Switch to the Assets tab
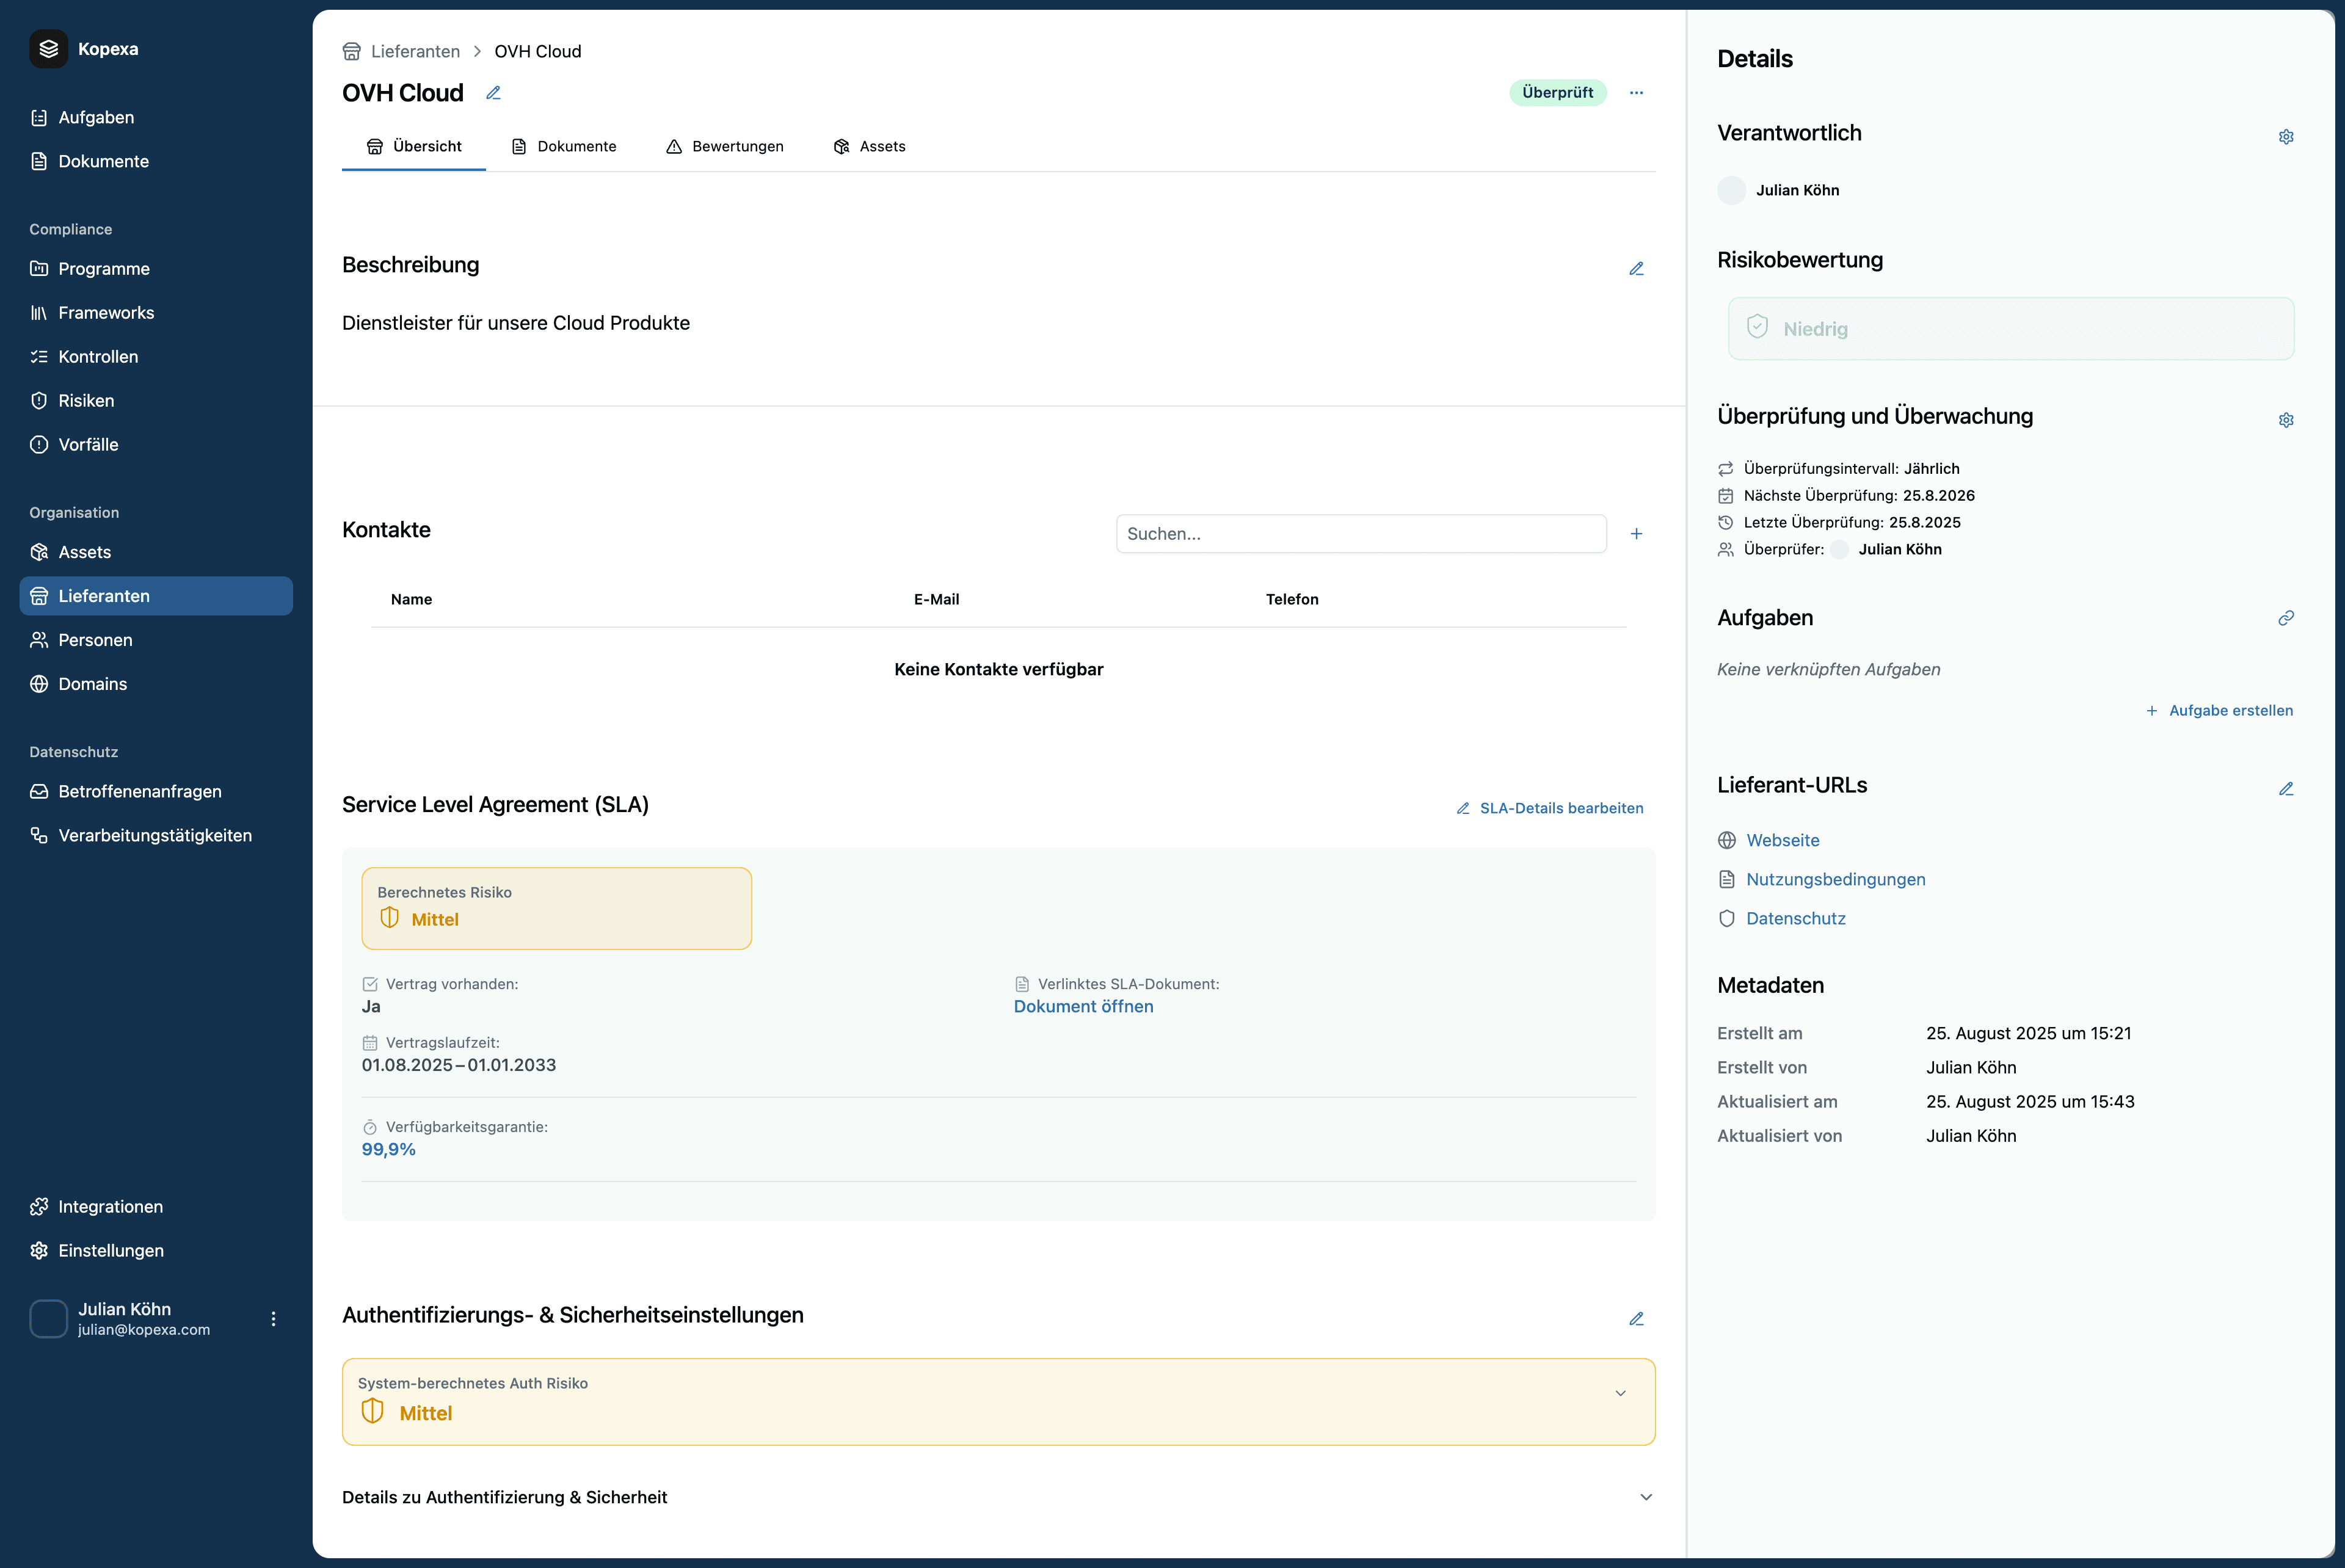The height and width of the screenshot is (1568, 2345). 869,147
